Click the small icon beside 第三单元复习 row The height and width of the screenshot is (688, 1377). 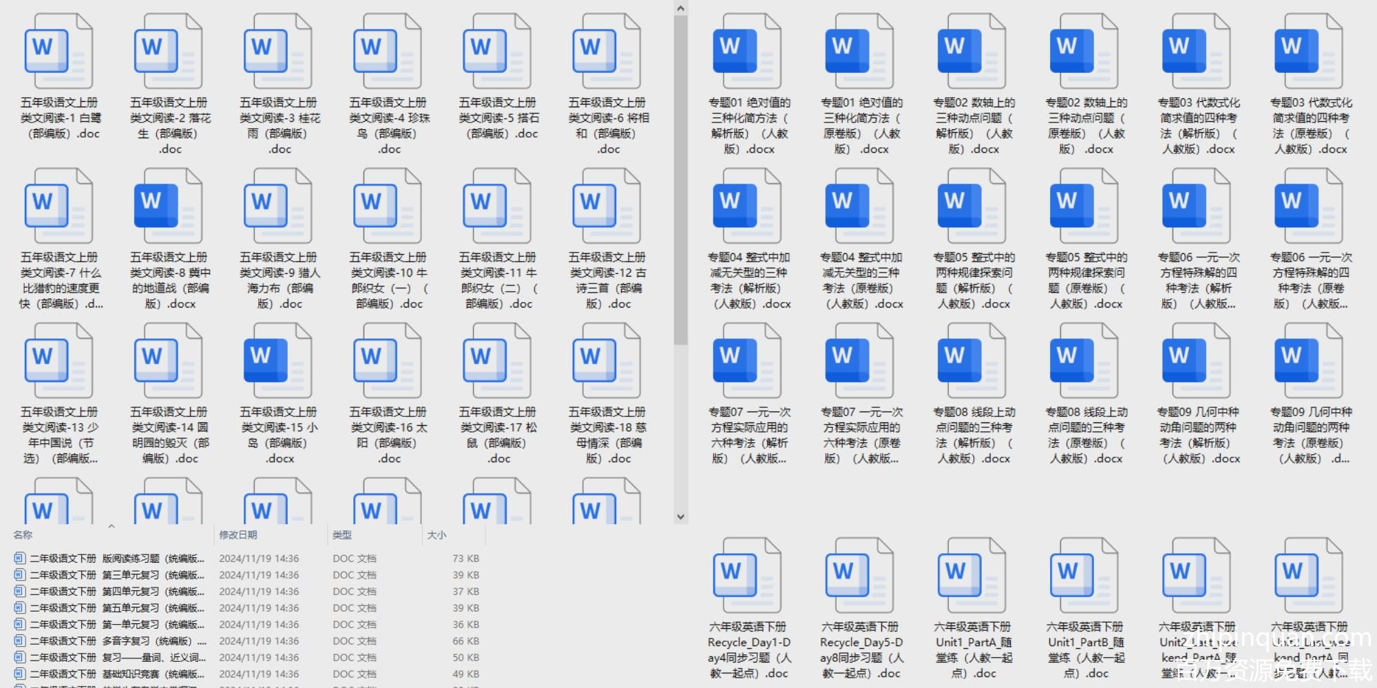tap(19, 574)
